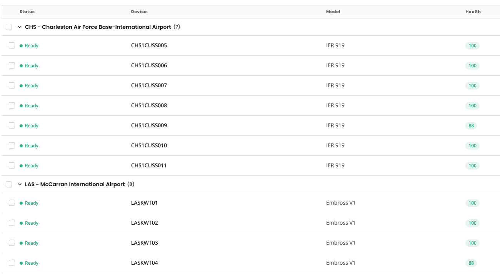Click the 100 health badge for CHS1CUSS005
Screen dimensions: 500x277
coord(472,45)
